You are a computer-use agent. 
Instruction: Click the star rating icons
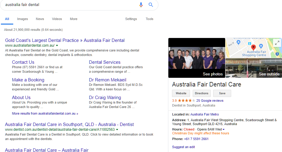[186, 101]
